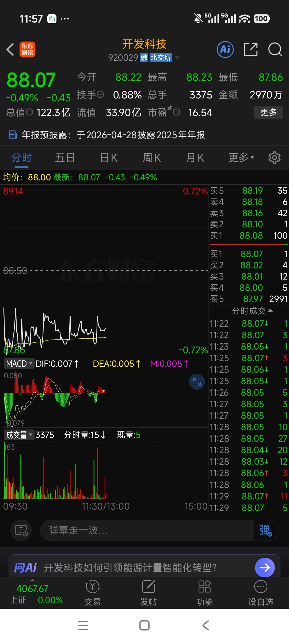The height and width of the screenshot is (642, 289).
Task: Tap the volume bar chart
Action: coord(105,471)
